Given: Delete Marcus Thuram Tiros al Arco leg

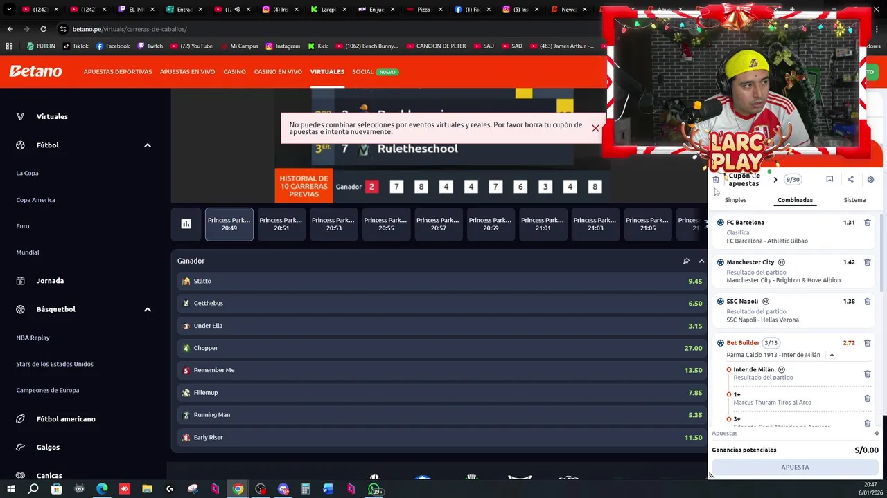Looking at the screenshot, I should [x=867, y=398].
